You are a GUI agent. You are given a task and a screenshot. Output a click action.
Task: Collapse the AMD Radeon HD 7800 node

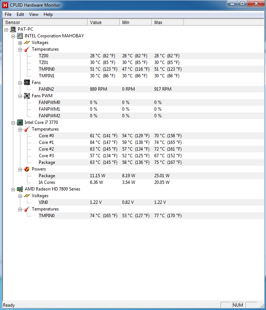point(13,190)
